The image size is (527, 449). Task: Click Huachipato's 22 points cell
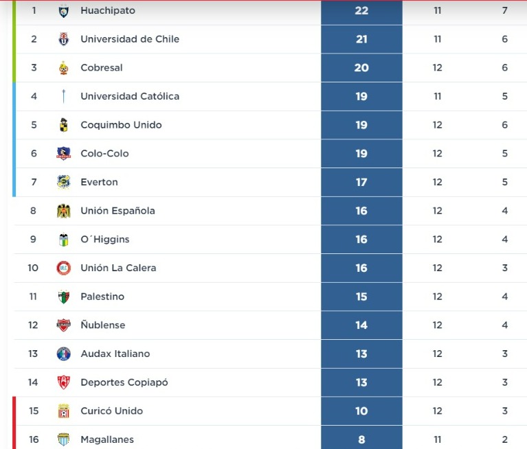pyautogui.click(x=361, y=12)
